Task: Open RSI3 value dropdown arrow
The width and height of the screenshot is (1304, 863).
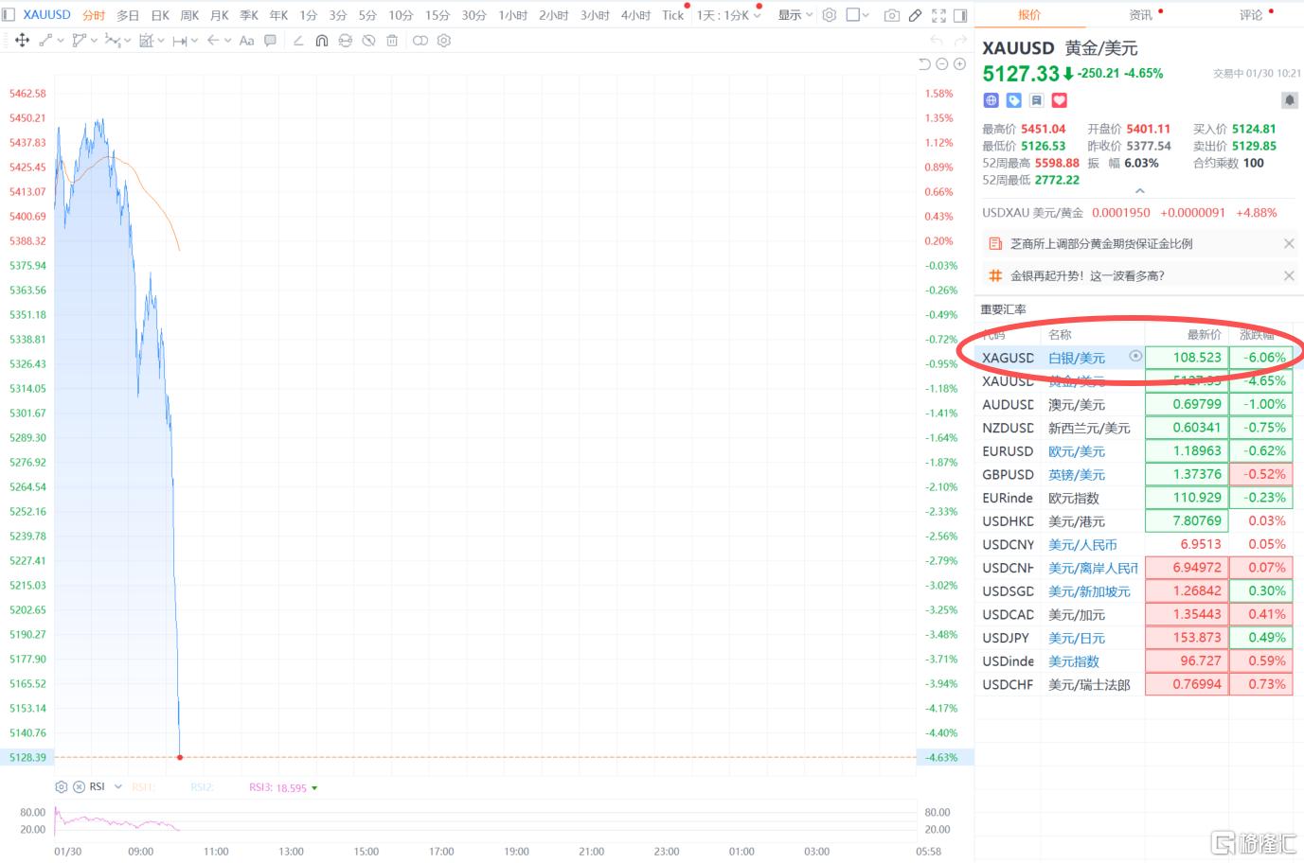Action: pyautogui.click(x=314, y=788)
